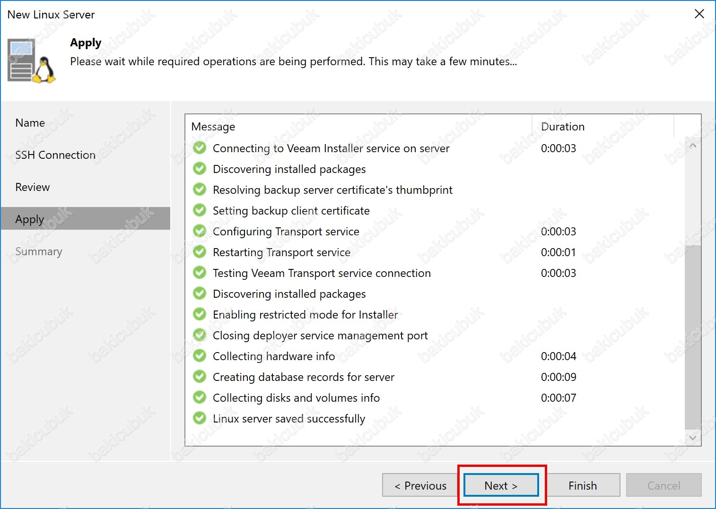Select the Apply wizard step

[x=86, y=219]
